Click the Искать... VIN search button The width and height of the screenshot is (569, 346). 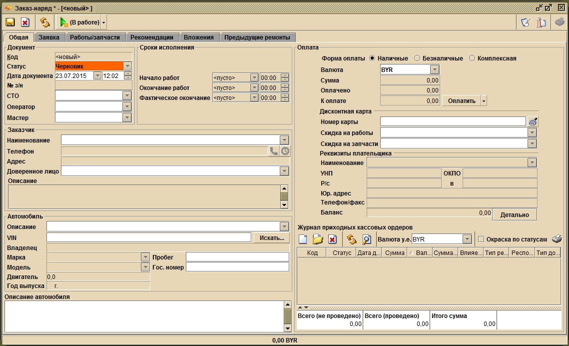(272, 238)
